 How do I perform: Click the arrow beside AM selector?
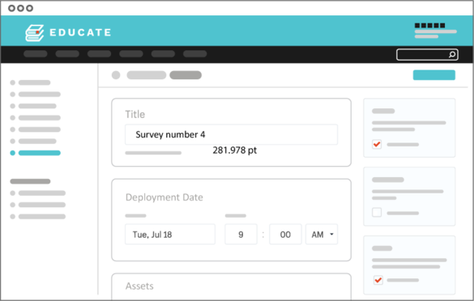click(331, 235)
